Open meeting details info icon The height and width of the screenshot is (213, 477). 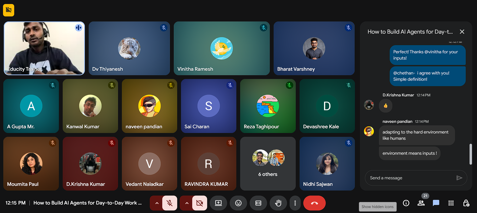tap(406, 203)
